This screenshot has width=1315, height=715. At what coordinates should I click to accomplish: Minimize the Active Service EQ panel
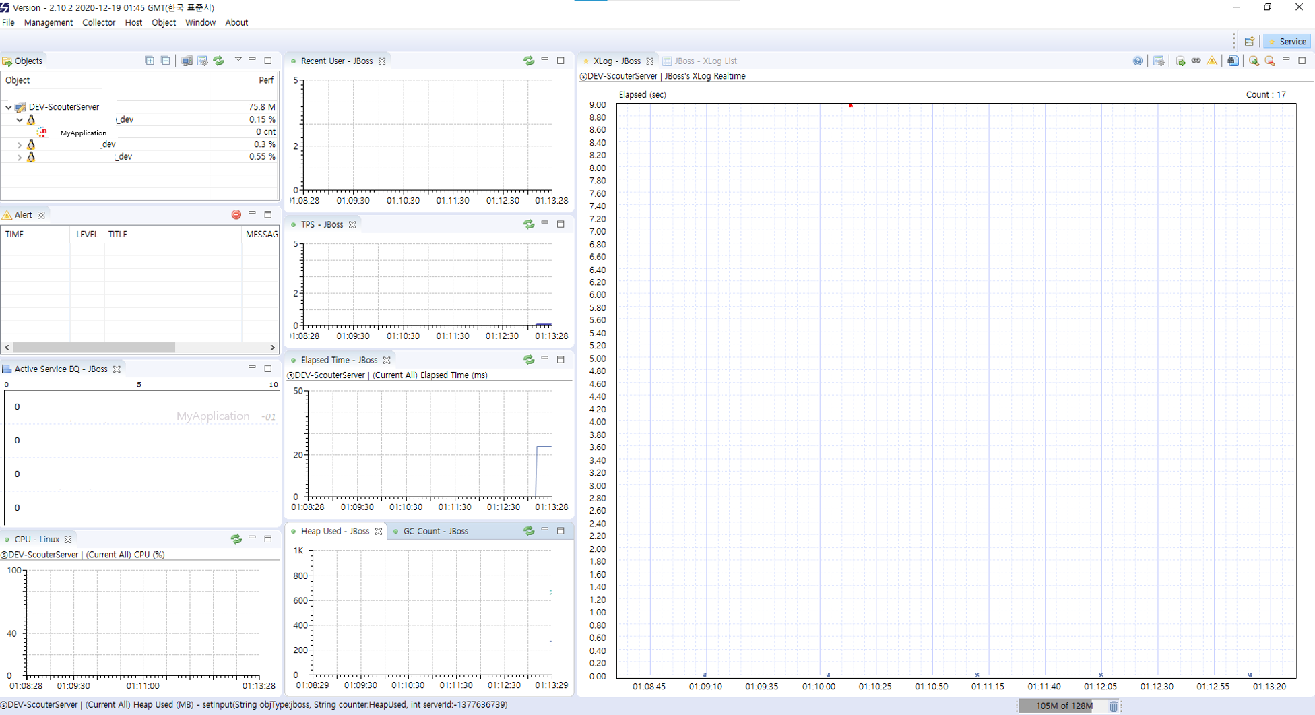(252, 367)
